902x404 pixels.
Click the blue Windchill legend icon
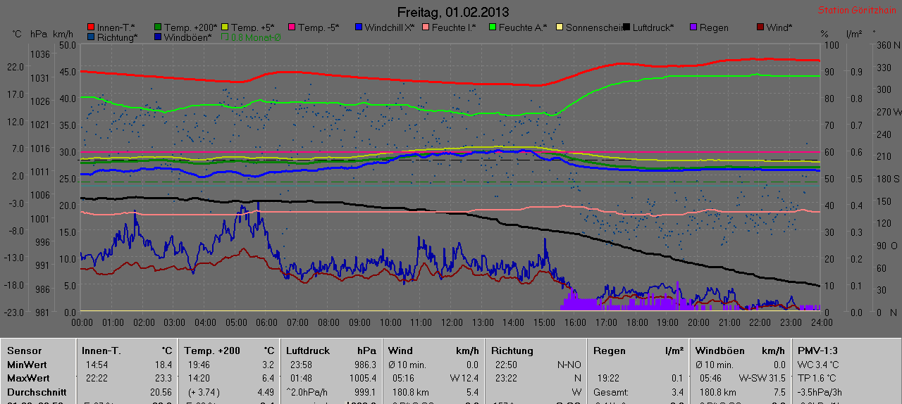[x=359, y=27]
